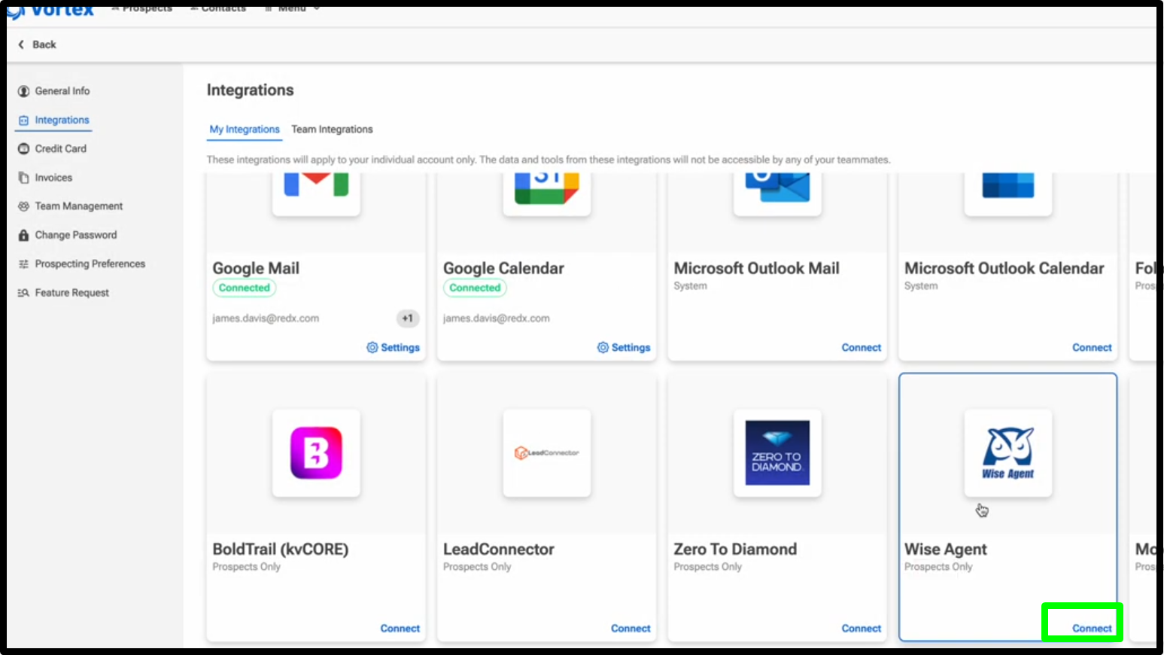This screenshot has width=1164, height=655.
Task: Connect Microsoft Outlook Calendar
Action: tap(1092, 348)
